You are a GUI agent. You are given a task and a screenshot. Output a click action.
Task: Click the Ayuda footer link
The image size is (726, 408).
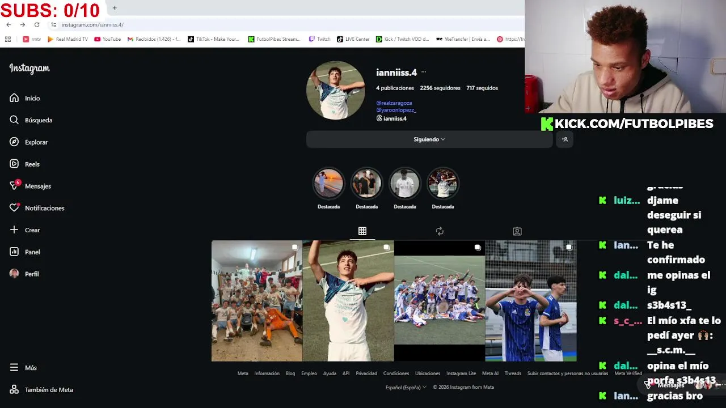(x=330, y=373)
